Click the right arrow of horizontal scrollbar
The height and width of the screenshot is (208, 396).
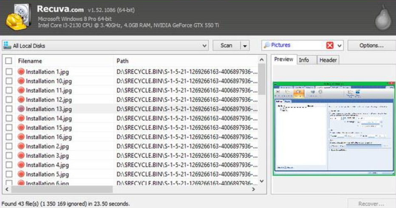tap(253, 189)
